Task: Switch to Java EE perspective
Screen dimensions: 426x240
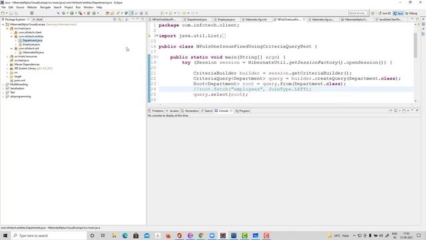Action: tap(385, 13)
